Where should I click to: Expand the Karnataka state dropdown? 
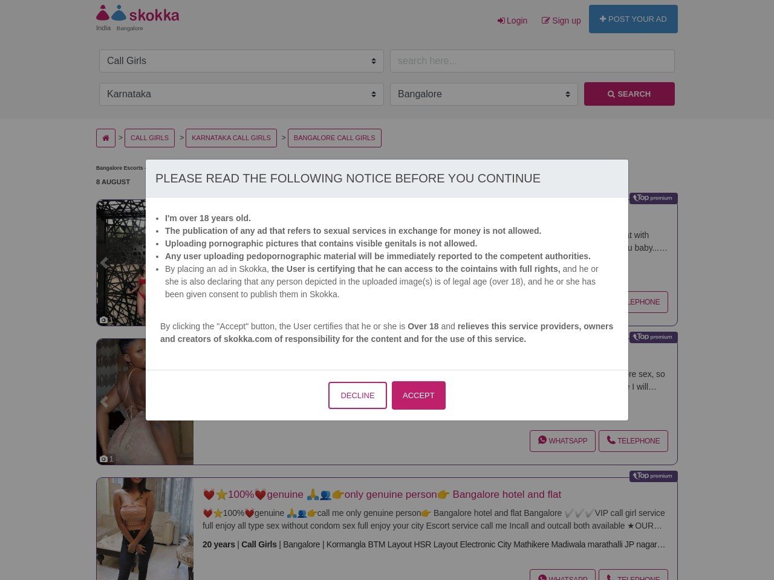point(241,94)
